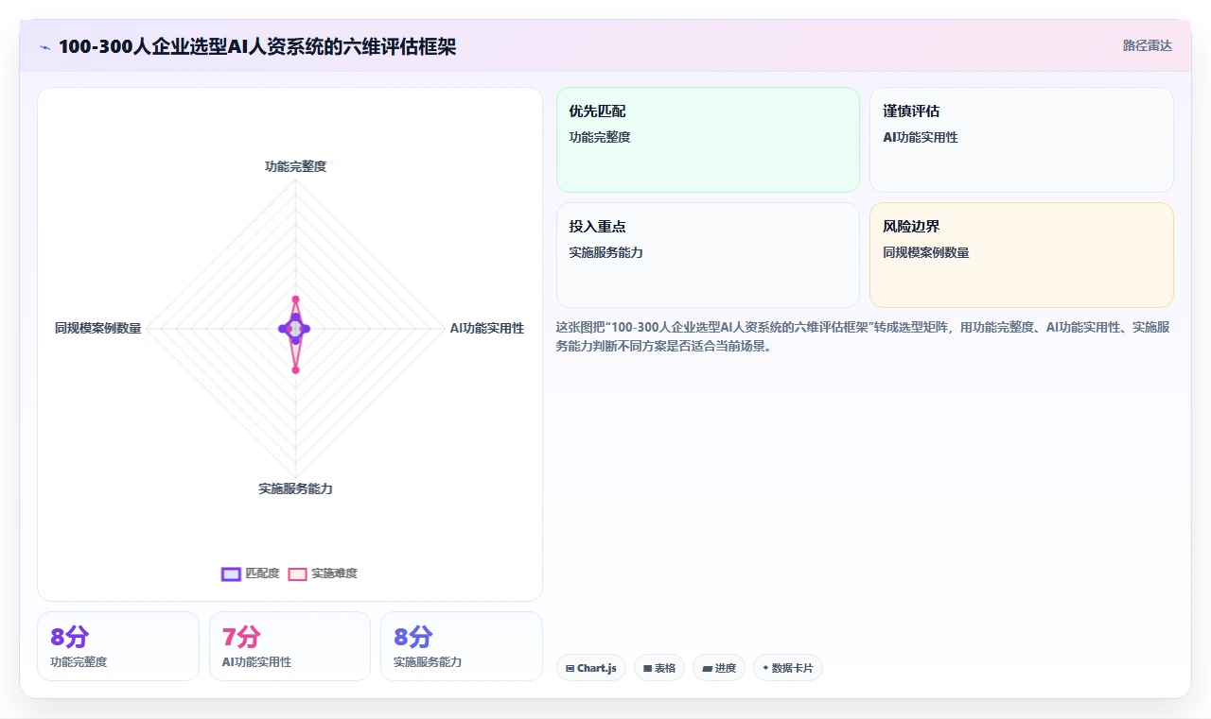Click the 8分 功能完整度 score card
1211x719 pixels.
click(118, 646)
